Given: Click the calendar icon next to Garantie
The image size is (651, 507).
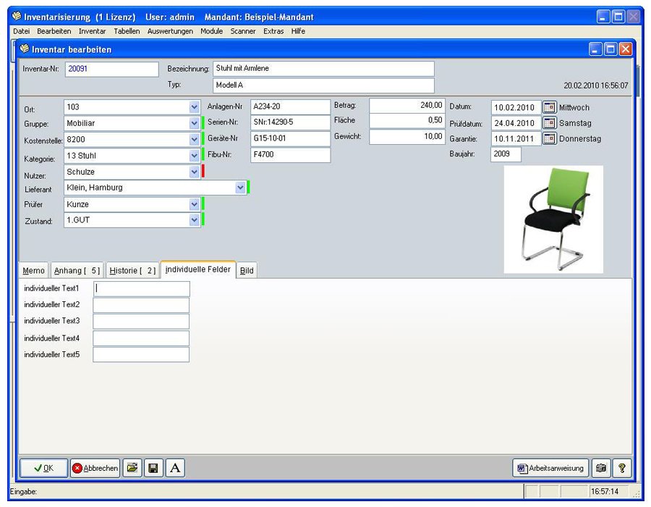Looking at the screenshot, I should coord(549,138).
